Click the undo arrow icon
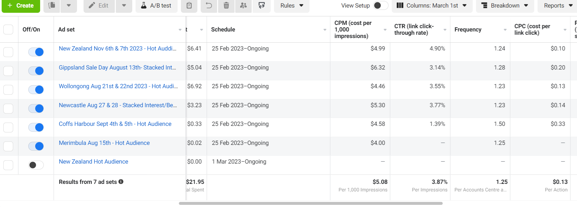Viewport: 577px width, 216px height. [209, 6]
